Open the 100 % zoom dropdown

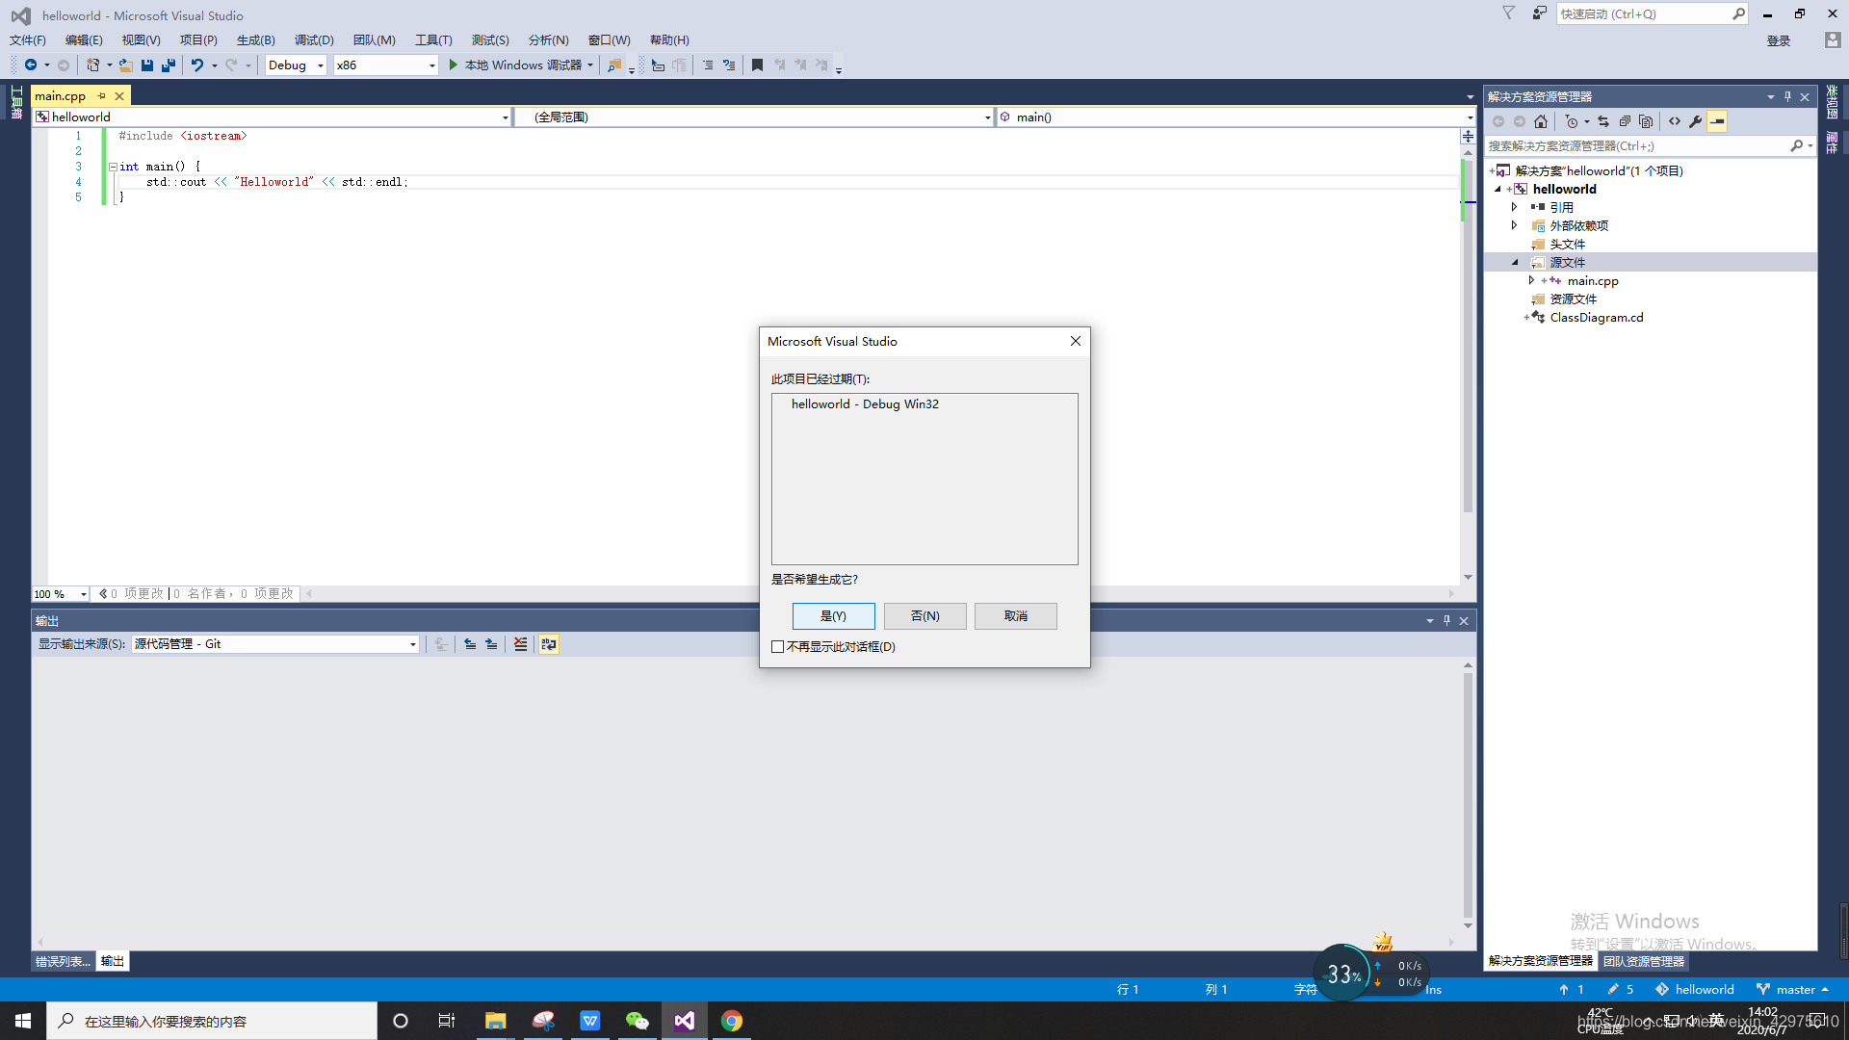tap(61, 594)
